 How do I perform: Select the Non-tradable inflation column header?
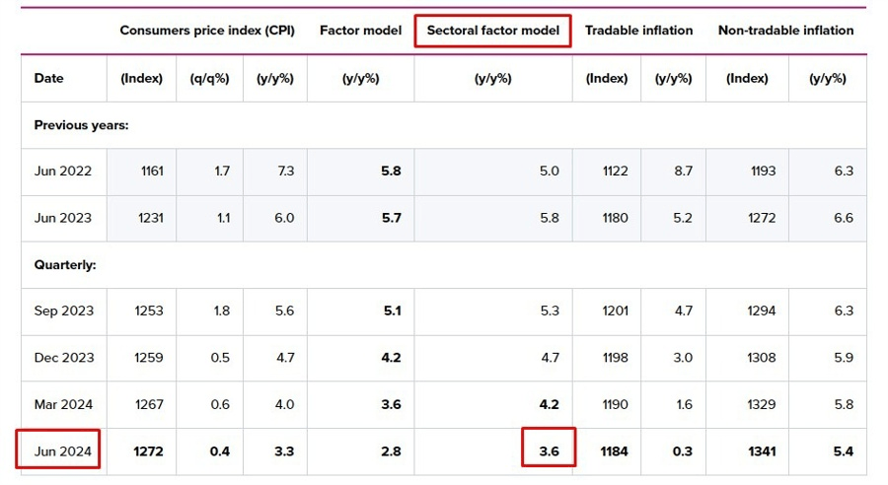pyautogui.click(x=785, y=31)
